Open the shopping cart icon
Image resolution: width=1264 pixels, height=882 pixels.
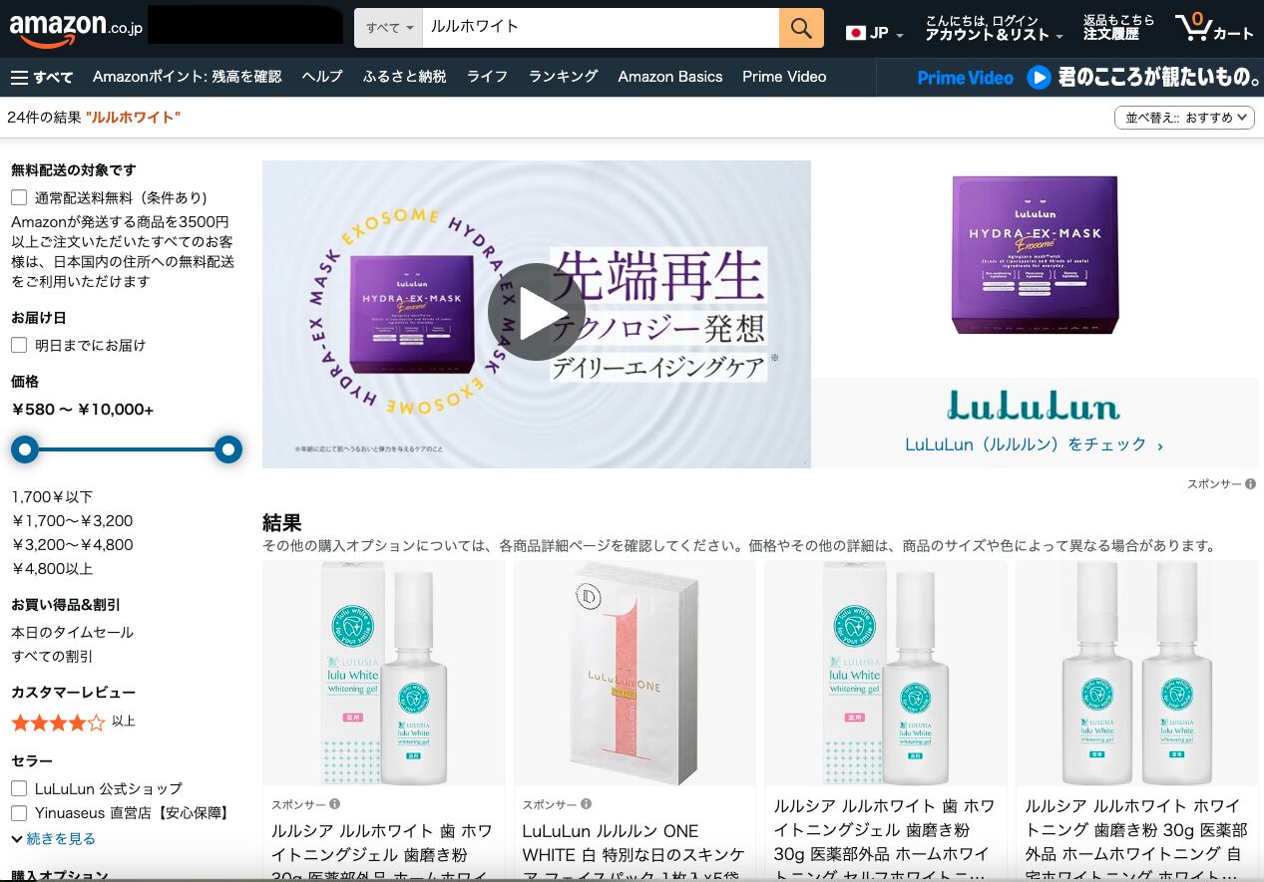tap(1193, 27)
